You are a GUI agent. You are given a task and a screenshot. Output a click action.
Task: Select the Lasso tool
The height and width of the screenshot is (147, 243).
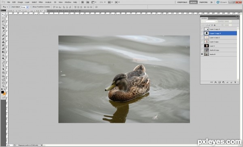3,21
